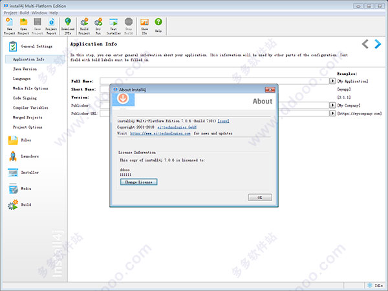
Task: Open a project with Open Project icon
Action: [x=23, y=26]
